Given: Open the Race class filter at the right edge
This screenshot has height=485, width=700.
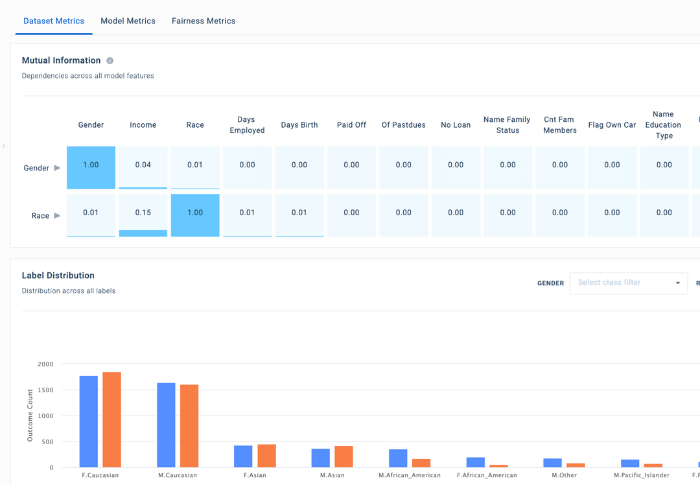Looking at the screenshot, I should pyautogui.click(x=697, y=283).
